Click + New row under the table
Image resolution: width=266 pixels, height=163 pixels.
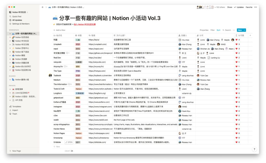coord(57,147)
